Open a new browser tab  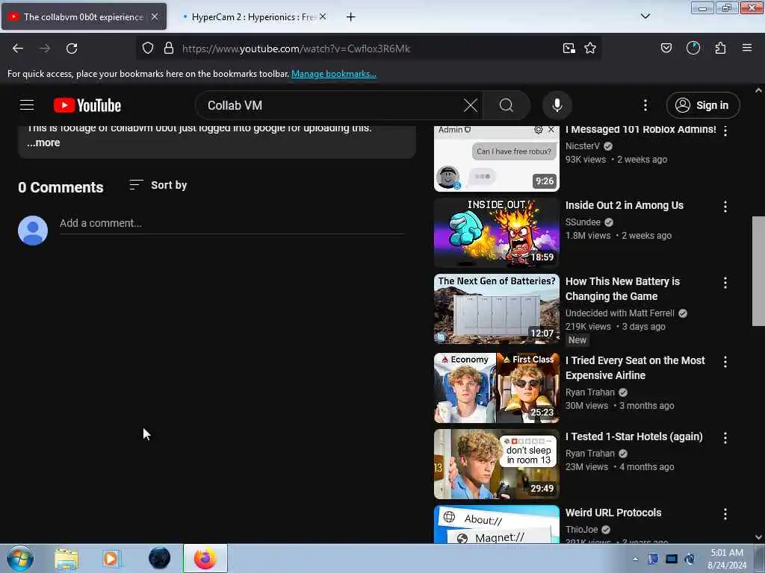350,17
